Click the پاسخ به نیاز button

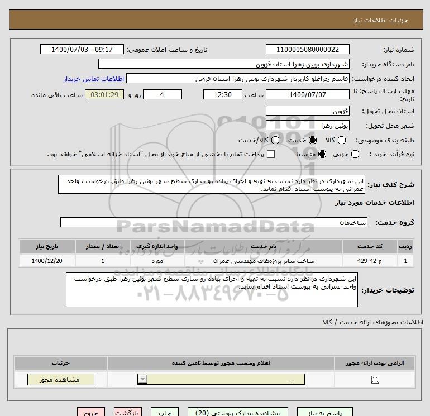point(325,413)
